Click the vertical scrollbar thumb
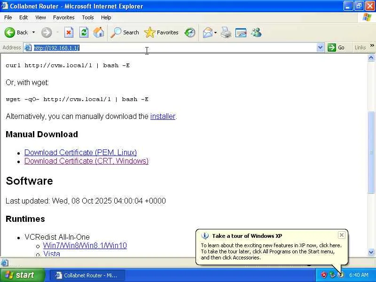Image resolution: width=376 pixels, height=282 pixels. (371, 152)
